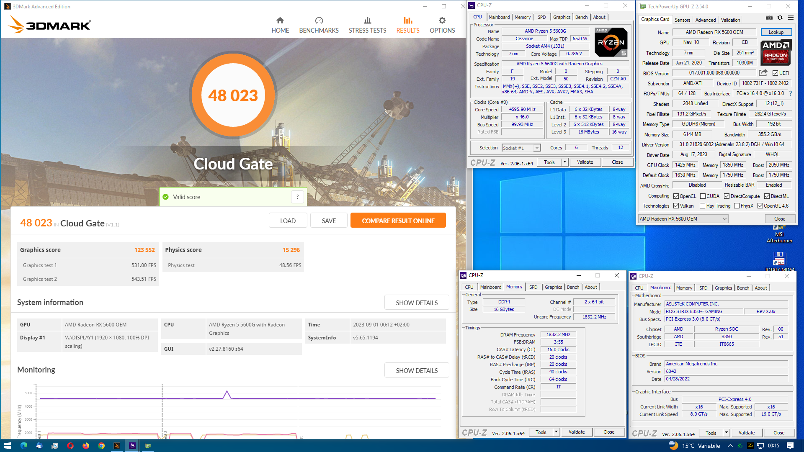
Task: Click LOAD button in 3DMark
Action: coord(288,221)
